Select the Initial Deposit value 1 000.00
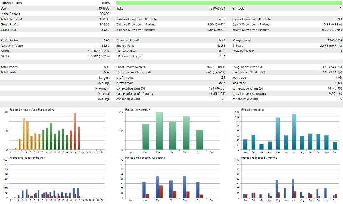The height and width of the screenshot is (204, 343). (x=103, y=14)
